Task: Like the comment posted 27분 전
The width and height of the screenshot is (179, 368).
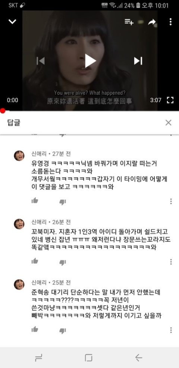Action: [35, 201]
